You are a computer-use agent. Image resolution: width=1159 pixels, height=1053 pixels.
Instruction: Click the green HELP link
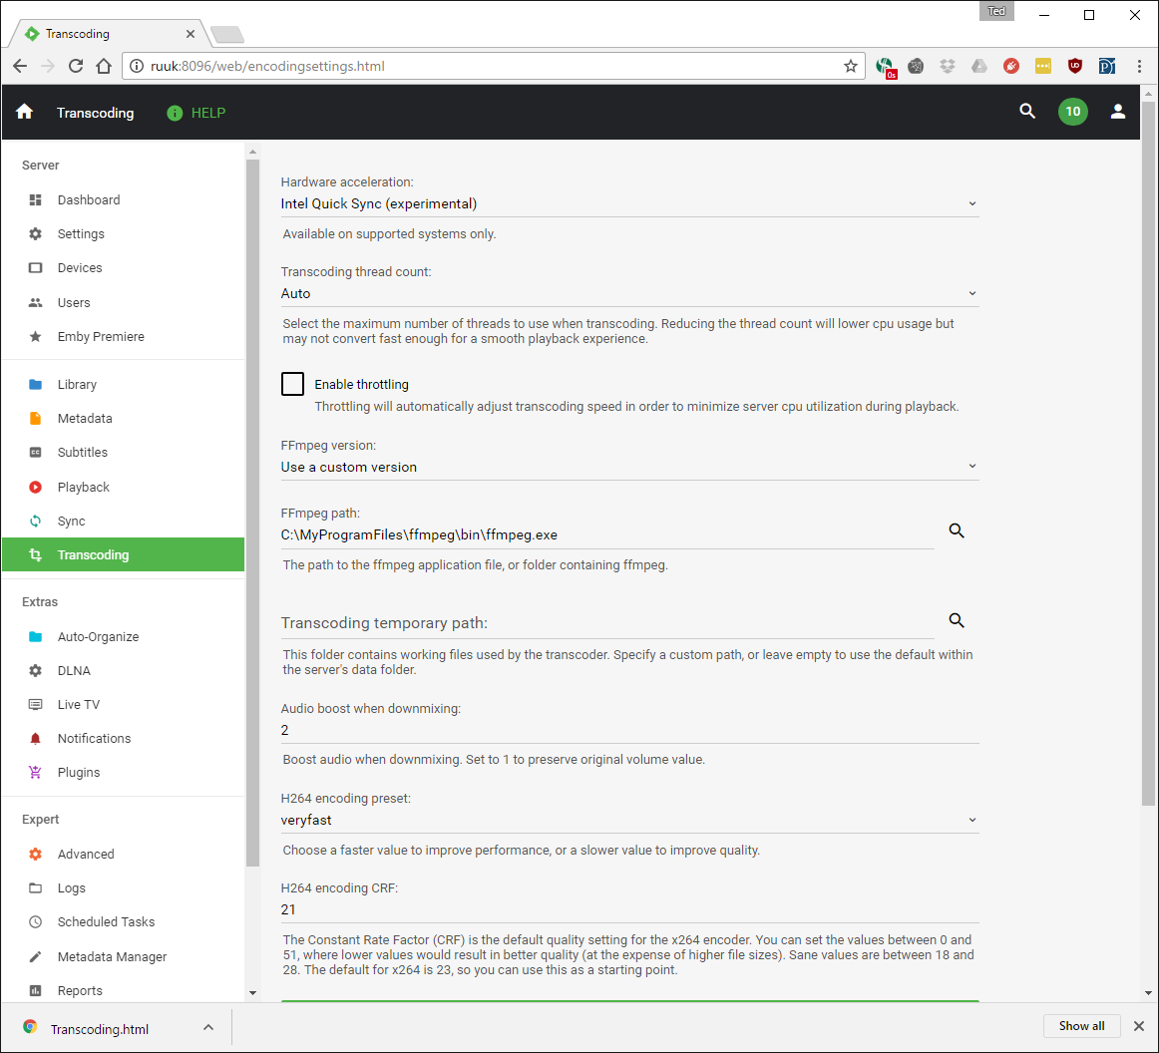coord(195,113)
